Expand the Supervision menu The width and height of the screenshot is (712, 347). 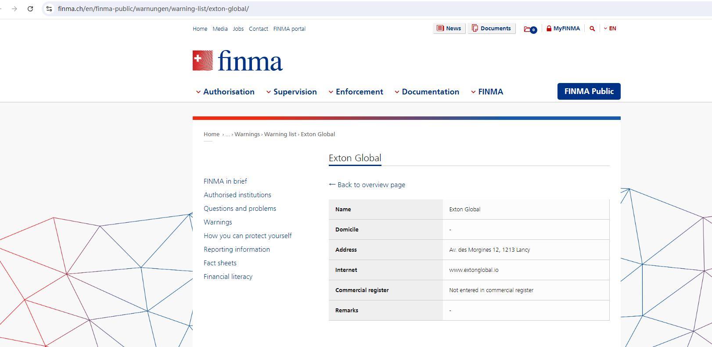point(291,92)
